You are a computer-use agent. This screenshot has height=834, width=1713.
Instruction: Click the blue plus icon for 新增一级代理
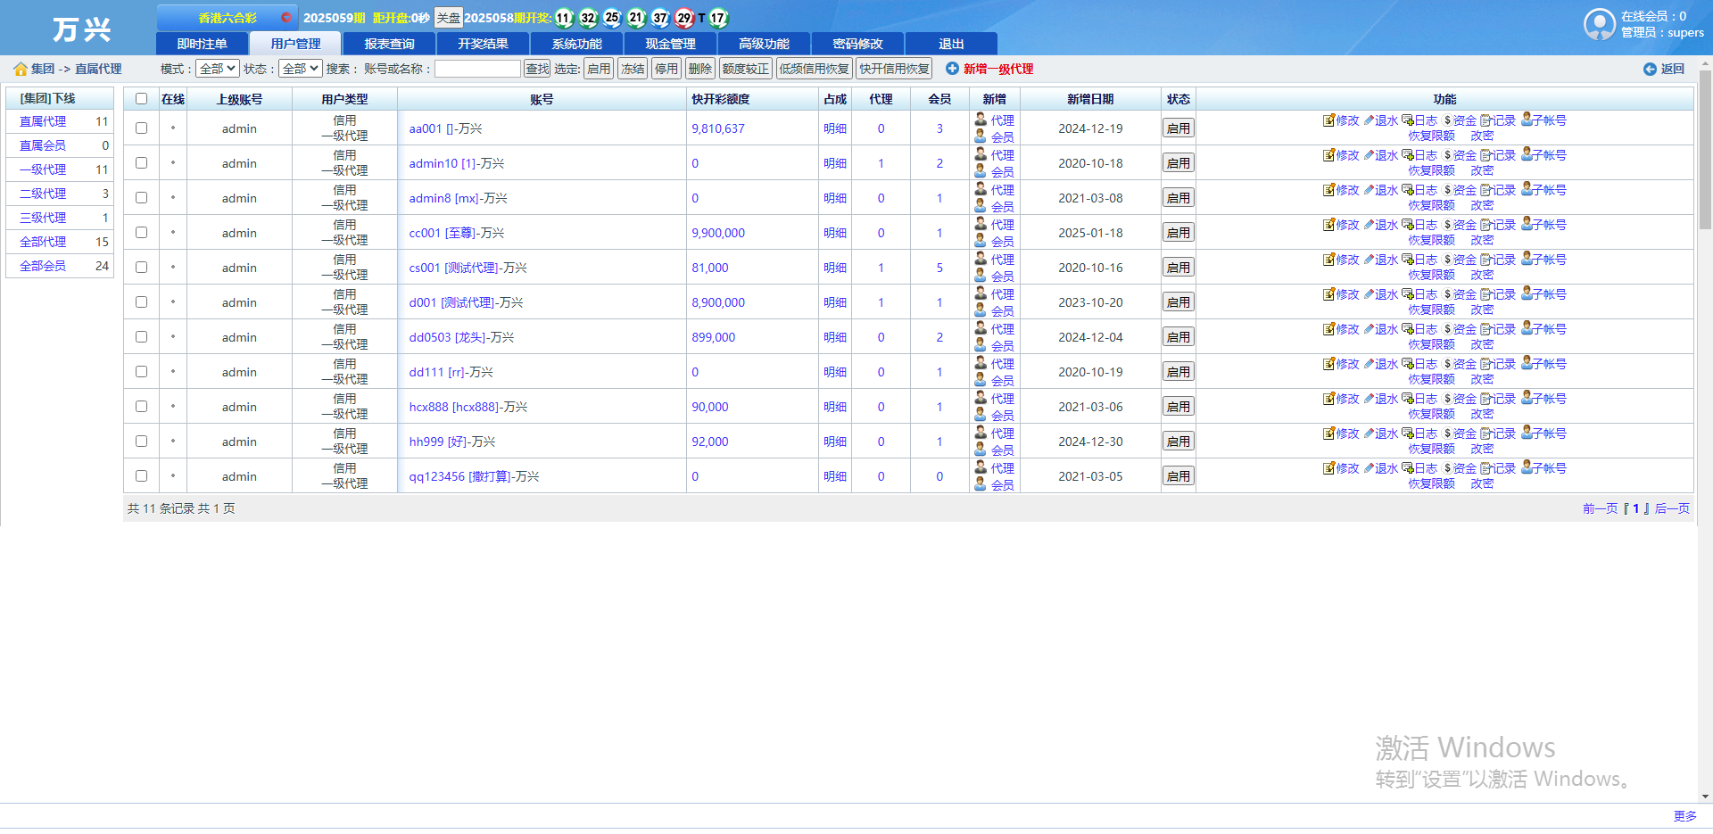(x=952, y=69)
